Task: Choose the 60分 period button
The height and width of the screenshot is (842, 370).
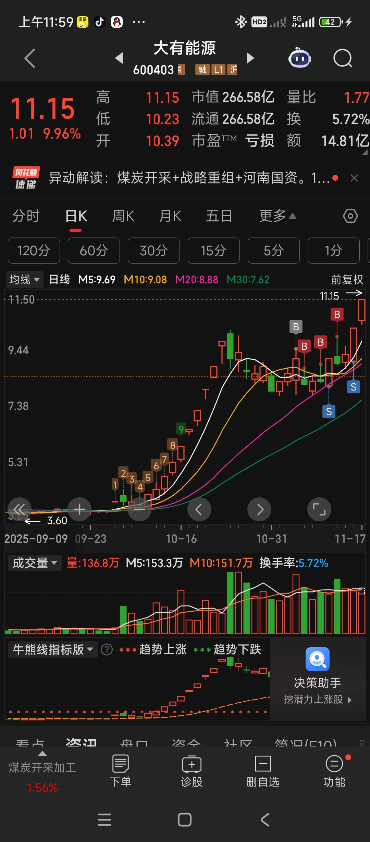Action: [x=94, y=251]
